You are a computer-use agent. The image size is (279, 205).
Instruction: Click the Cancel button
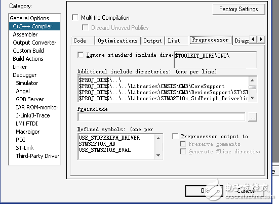(x=246, y=191)
